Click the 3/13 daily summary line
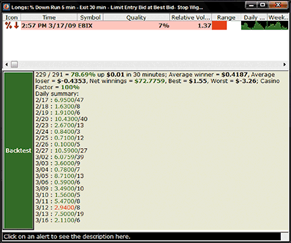291x243 pixels. click(59, 213)
